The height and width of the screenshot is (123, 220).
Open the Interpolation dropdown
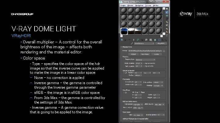158,82
